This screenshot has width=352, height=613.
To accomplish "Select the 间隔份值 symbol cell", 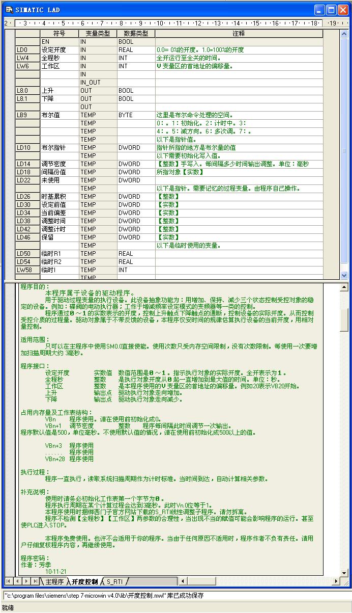I will (59, 172).
